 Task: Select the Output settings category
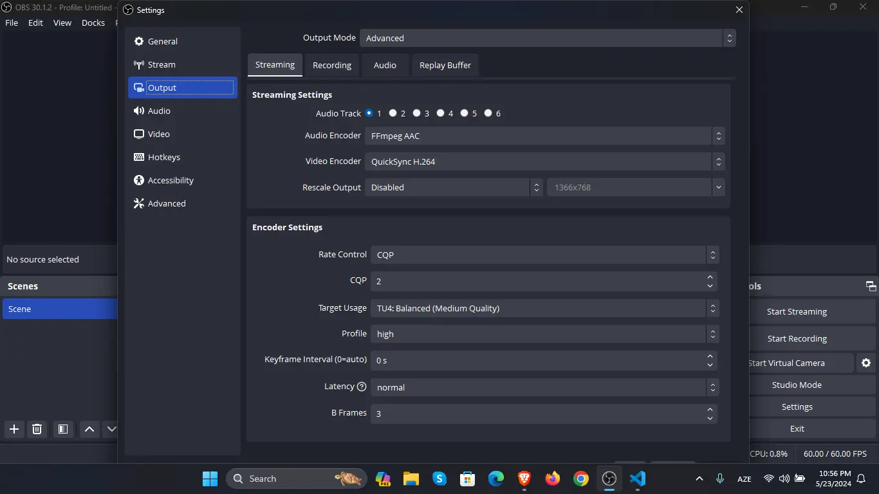point(183,87)
